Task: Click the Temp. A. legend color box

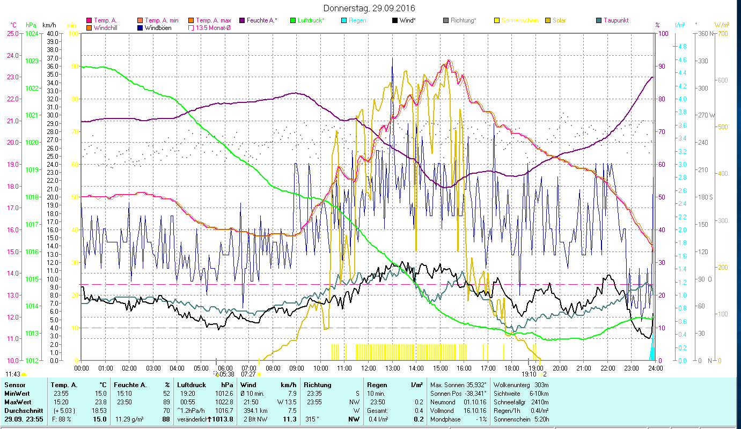Action: pyautogui.click(x=89, y=20)
